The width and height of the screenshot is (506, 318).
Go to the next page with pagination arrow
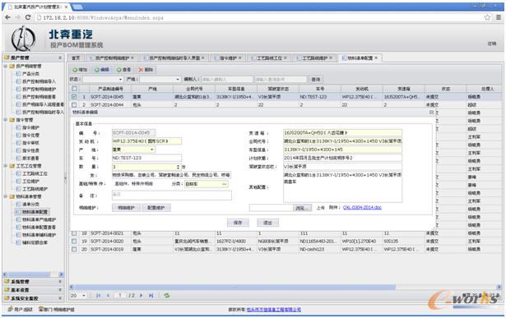tap(141, 295)
